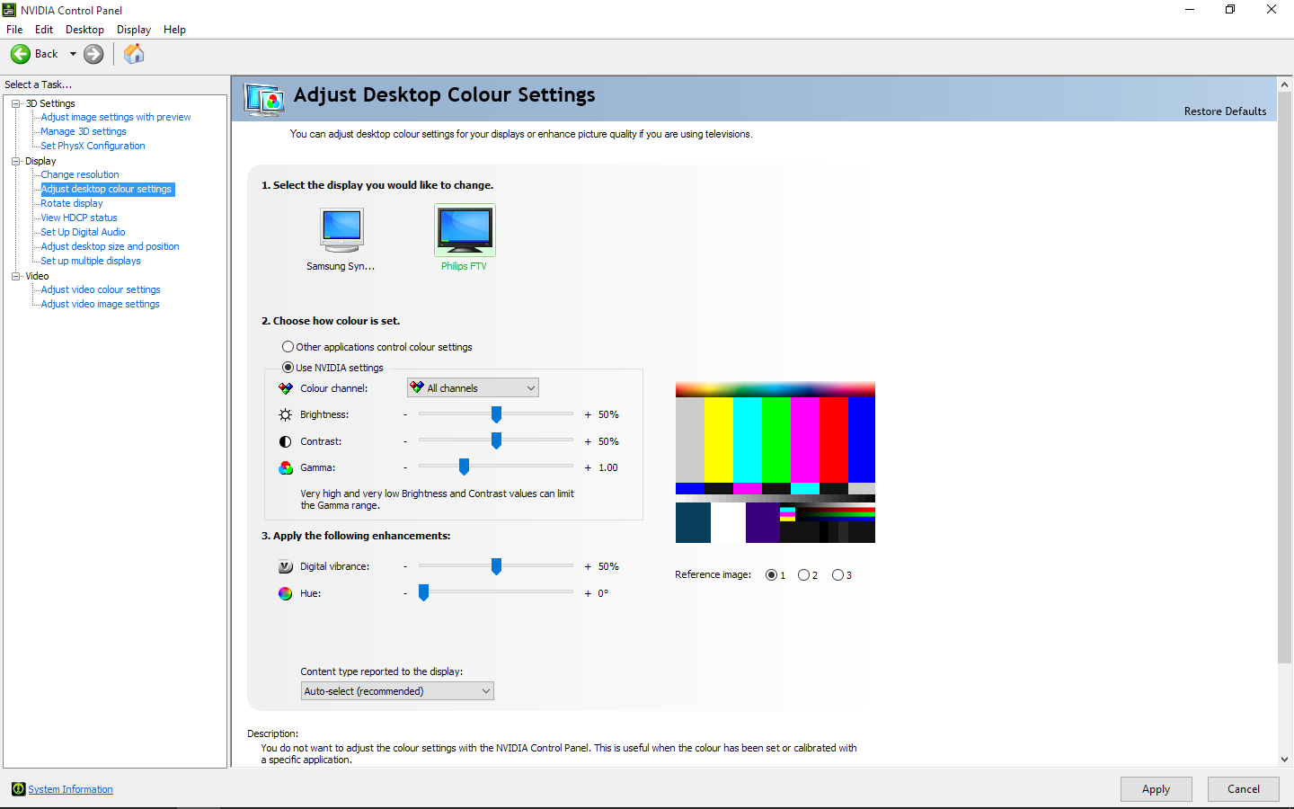Open Adjust video colour settings

point(101,289)
